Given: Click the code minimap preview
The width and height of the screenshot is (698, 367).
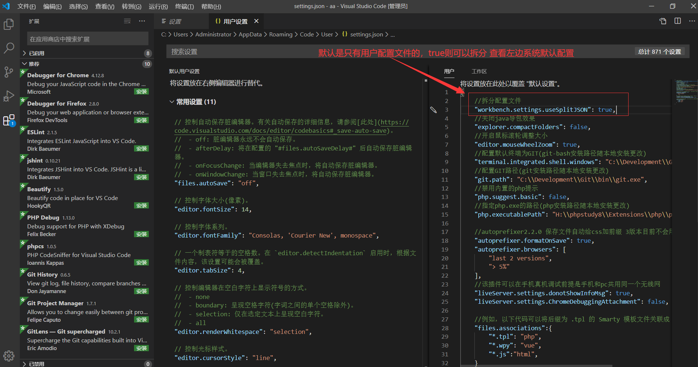Looking at the screenshot, I should click(x=686, y=91).
